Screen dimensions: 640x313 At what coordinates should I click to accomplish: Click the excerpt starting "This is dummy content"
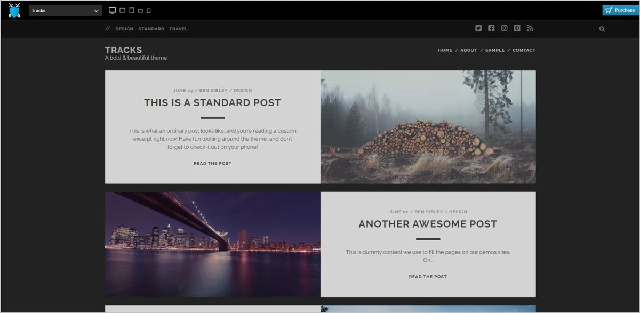coord(428,256)
